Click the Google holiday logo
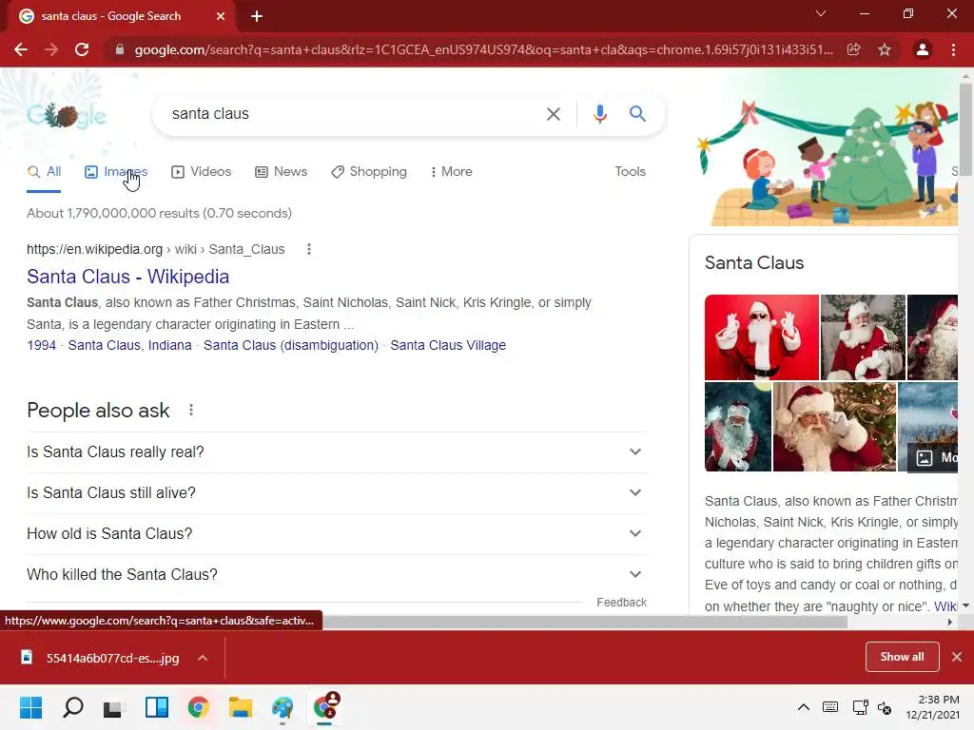The image size is (974, 730). pos(67,115)
